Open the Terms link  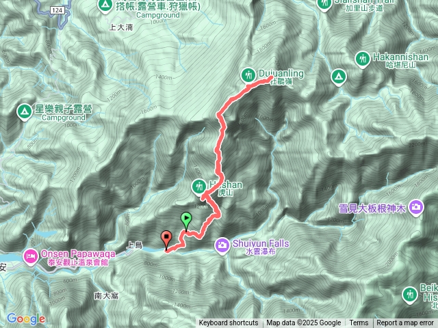pos(359,323)
